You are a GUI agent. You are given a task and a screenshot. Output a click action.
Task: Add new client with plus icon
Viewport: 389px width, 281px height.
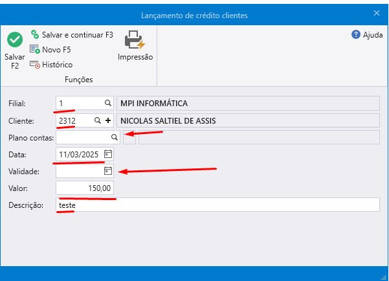[108, 120]
